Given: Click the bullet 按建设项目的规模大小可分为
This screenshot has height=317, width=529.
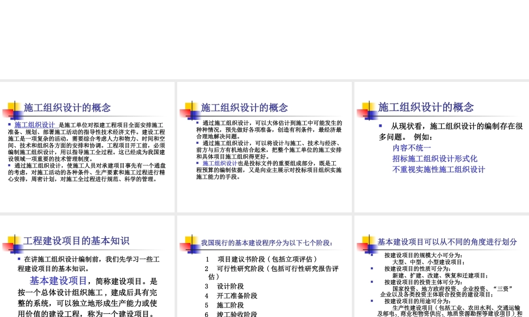Looking at the screenshot, I should click(423, 255).
